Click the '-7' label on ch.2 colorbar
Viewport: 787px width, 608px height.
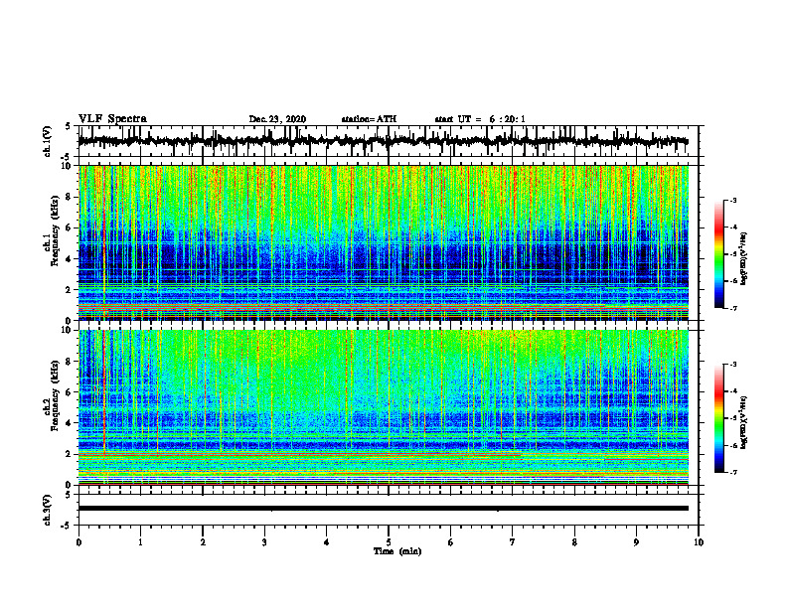coord(733,472)
